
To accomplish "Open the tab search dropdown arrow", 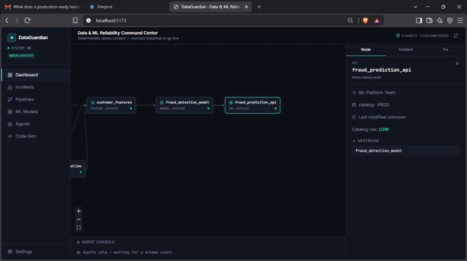I will (415, 6).
